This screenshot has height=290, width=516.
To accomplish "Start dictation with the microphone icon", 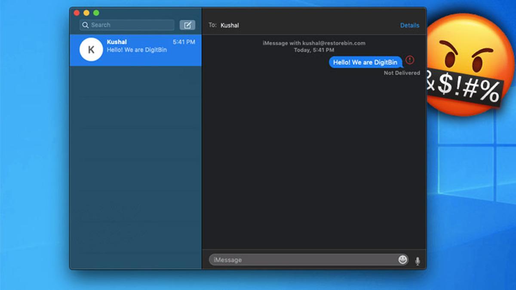I will [x=417, y=261].
